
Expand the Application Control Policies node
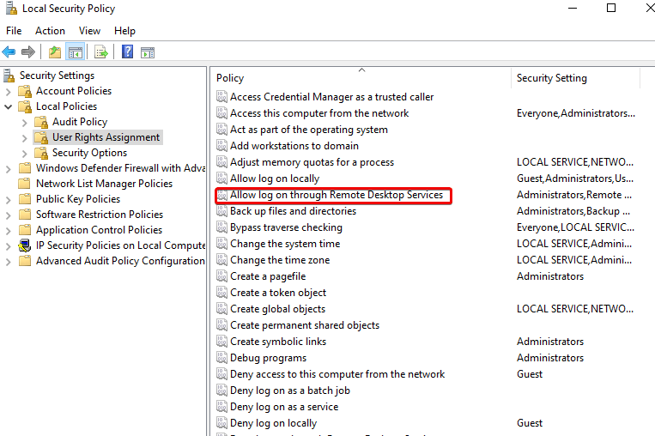tap(8, 231)
